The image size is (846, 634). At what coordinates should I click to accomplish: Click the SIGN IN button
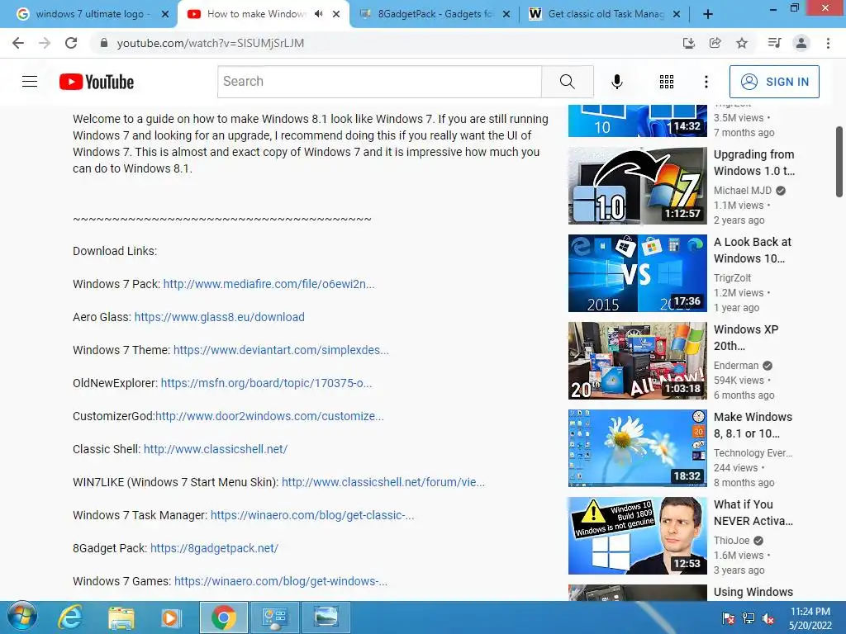pyautogui.click(x=774, y=82)
